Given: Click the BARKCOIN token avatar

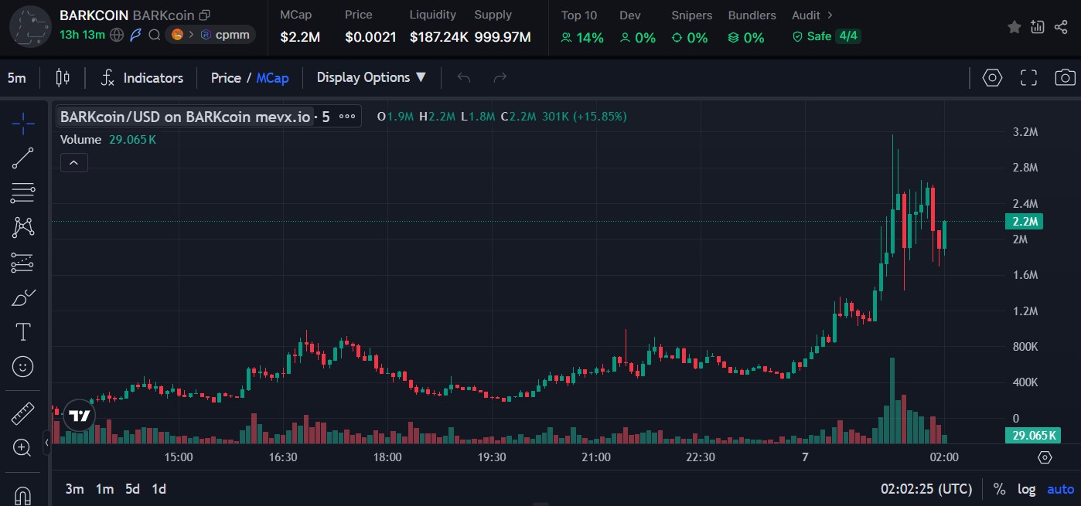Looking at the screenshot, I should 29,25.
